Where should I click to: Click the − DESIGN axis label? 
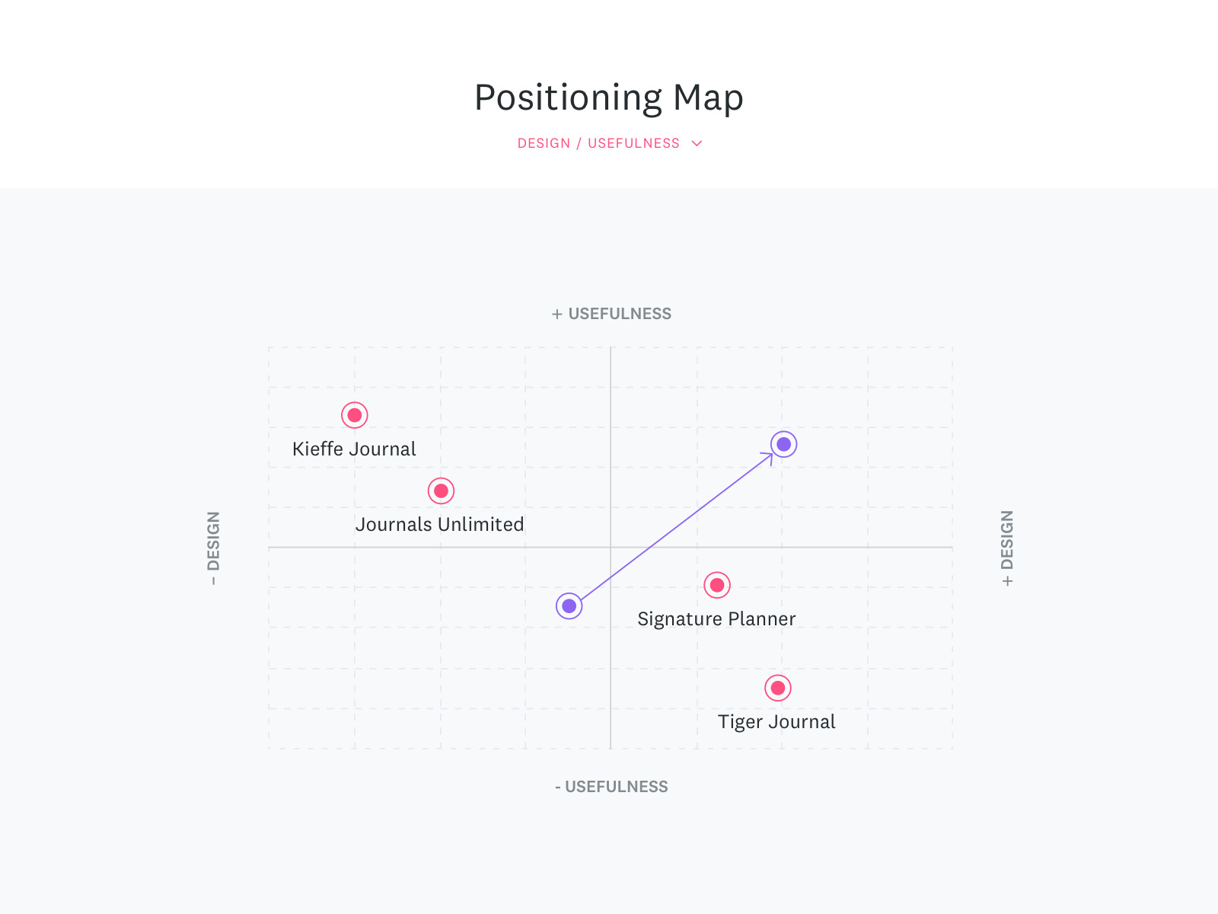tap(214, 548)
